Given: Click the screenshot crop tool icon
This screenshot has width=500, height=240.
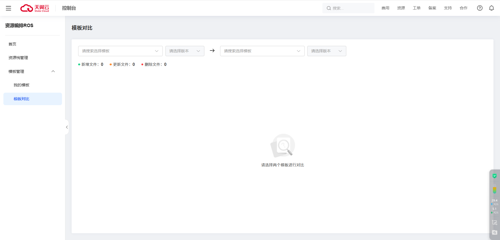Looking at the screenshot, I should coord(495,223).
